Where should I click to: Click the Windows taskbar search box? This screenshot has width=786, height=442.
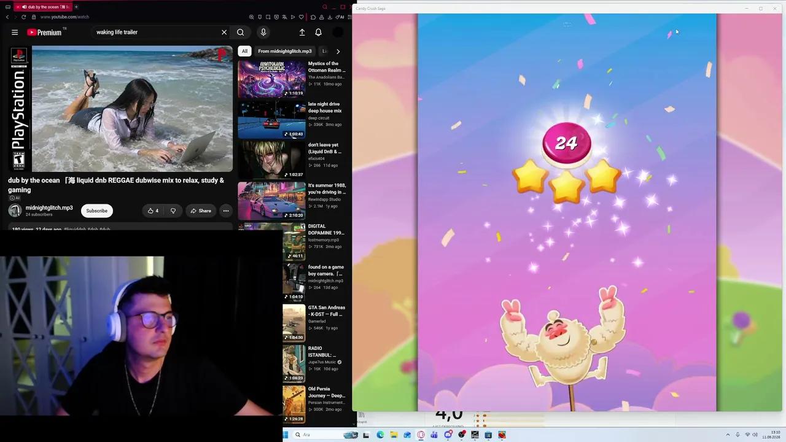(x=319, y=435)
